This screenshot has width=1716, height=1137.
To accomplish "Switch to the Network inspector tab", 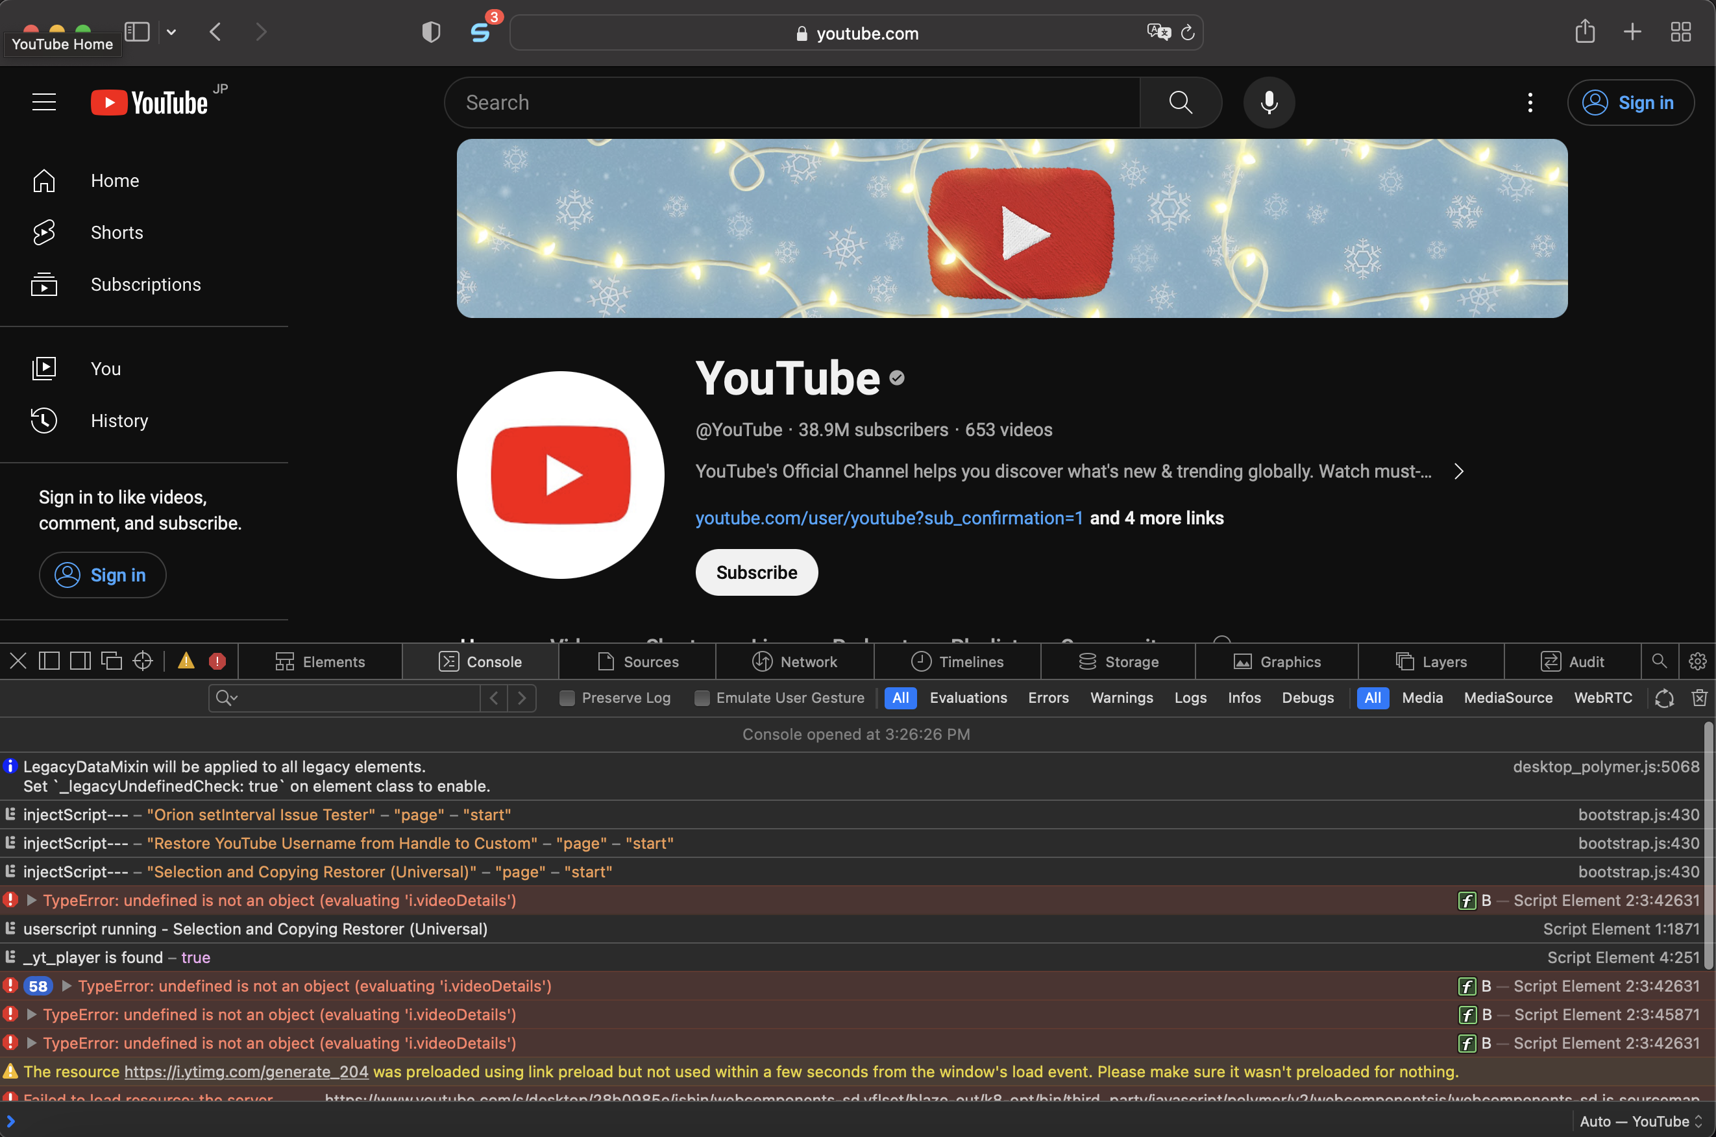I will pos(794,661).
